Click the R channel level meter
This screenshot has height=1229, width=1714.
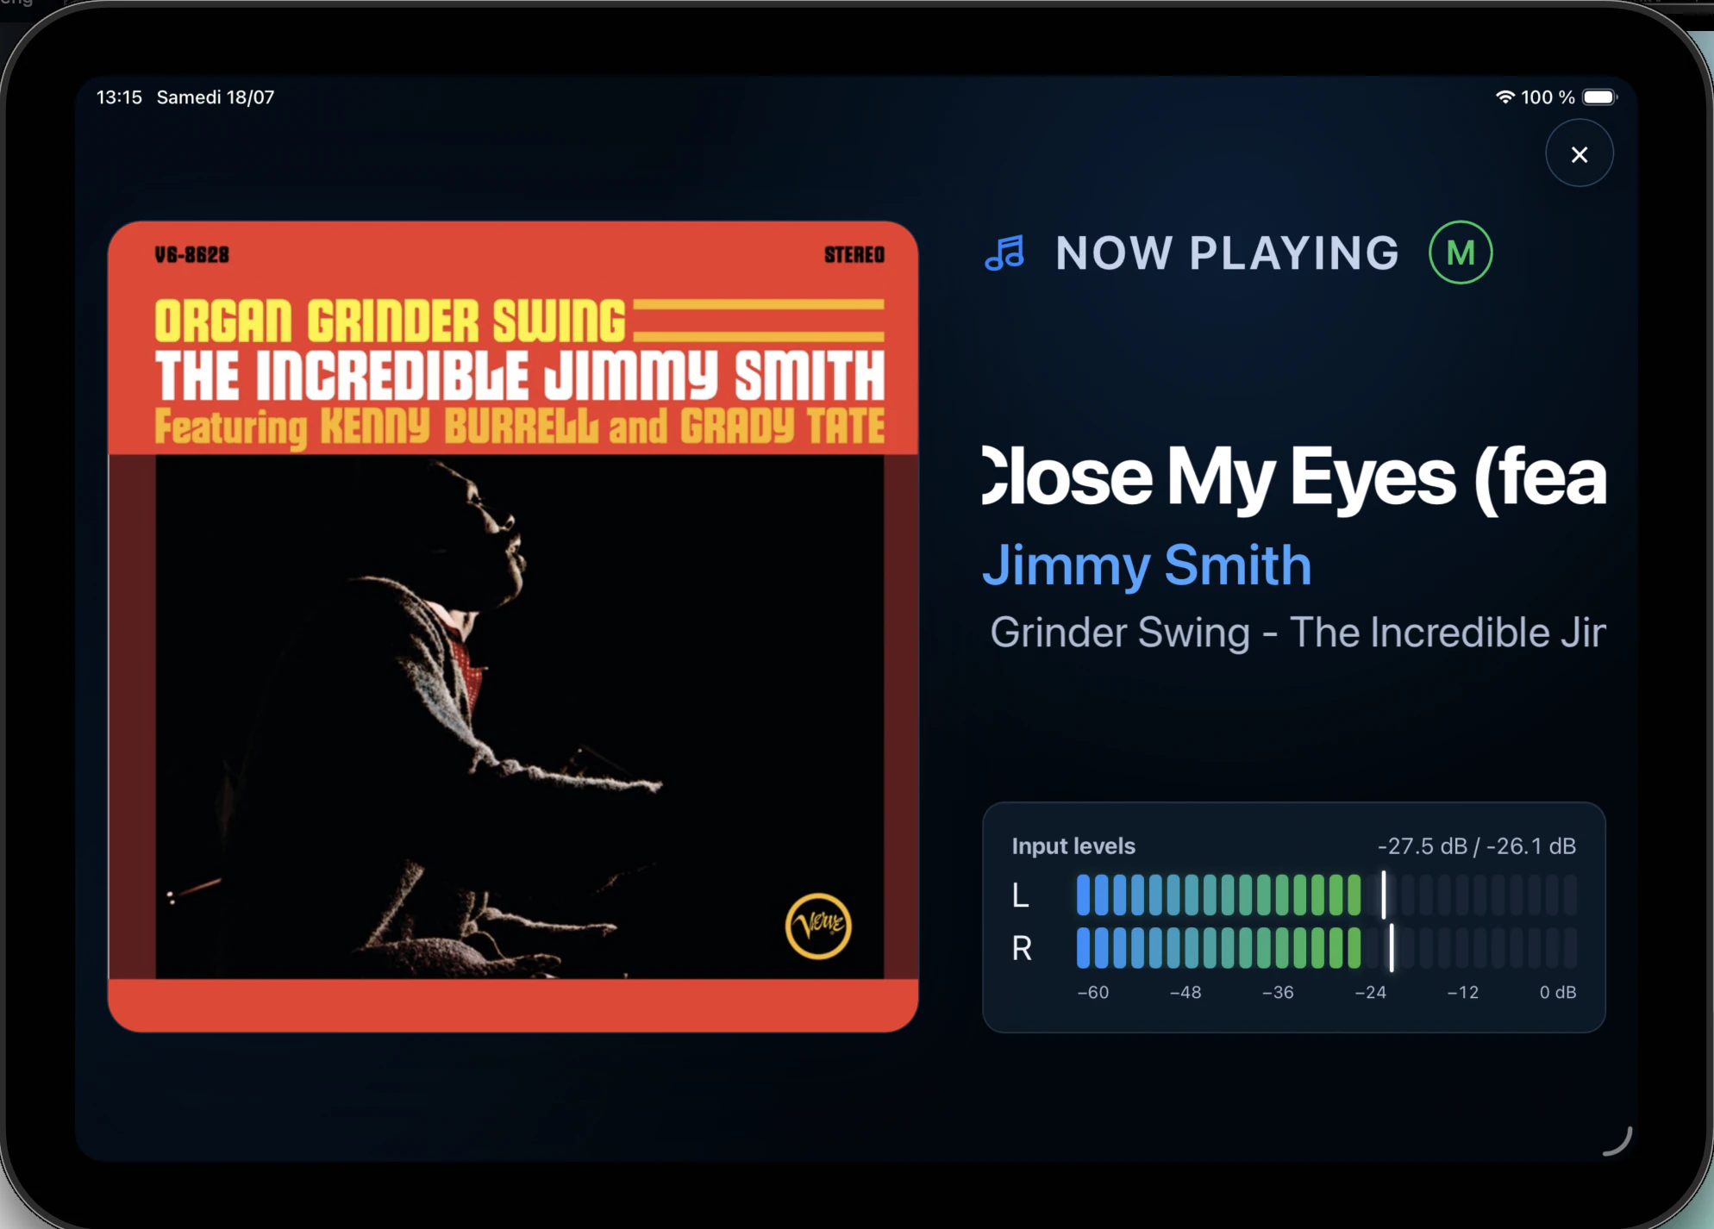tap(1326, 948)
